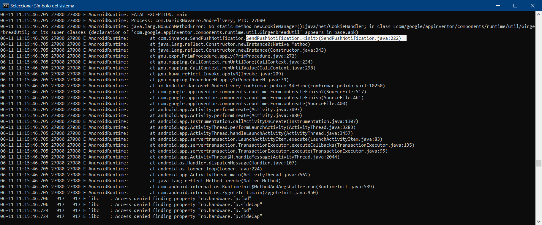
Task: Click the PrimProcedure.apply stack line
Action: (148, 56)
